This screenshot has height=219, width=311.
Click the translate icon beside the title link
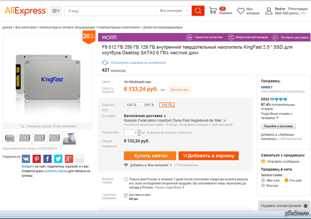coord(105,63)
